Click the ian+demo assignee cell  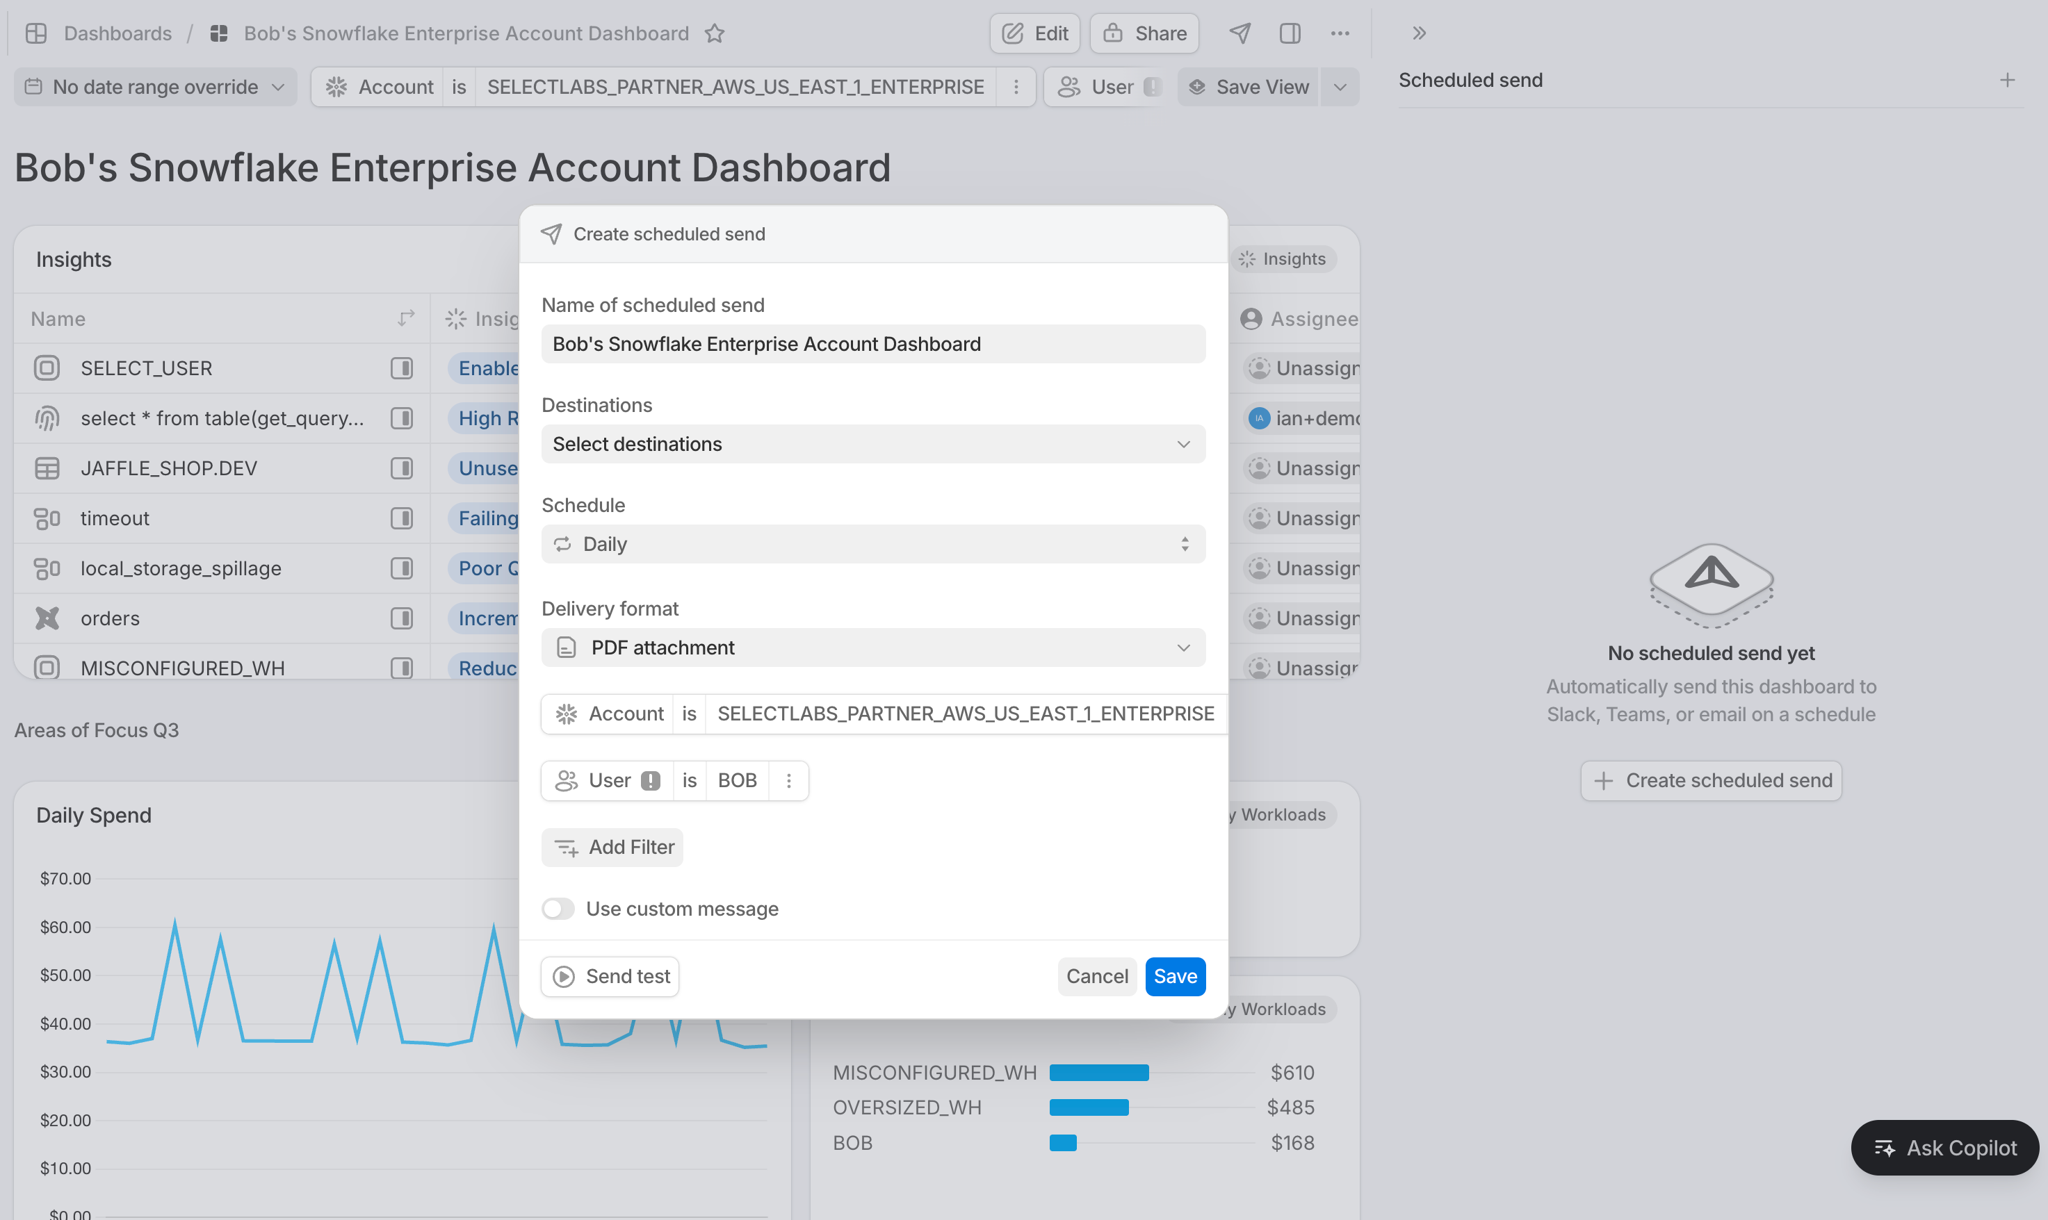tap(1301, 418)
